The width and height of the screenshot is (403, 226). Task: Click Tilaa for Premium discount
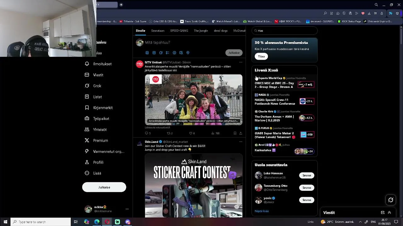(x=261, y=56)
